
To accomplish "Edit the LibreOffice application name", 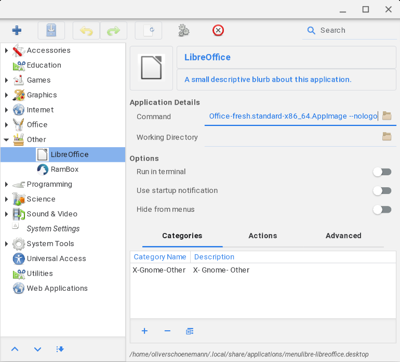I will pyautogui.click(x=286, y=57).
